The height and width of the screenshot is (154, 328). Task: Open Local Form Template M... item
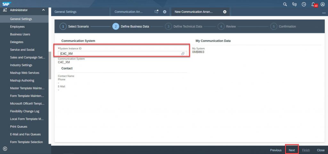24,119
